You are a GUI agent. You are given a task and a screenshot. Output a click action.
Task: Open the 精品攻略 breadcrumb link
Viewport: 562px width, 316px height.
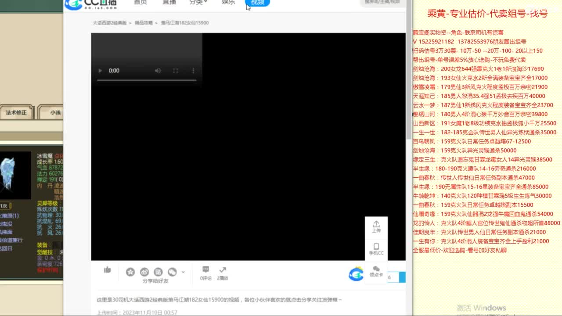(144, 23)
